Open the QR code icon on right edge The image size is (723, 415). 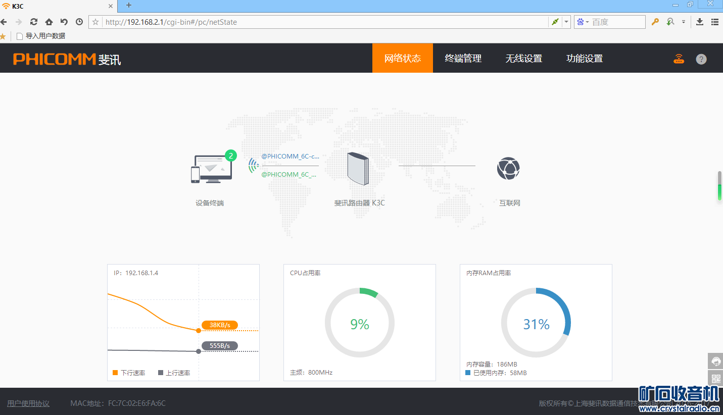[x=715, y=379]
